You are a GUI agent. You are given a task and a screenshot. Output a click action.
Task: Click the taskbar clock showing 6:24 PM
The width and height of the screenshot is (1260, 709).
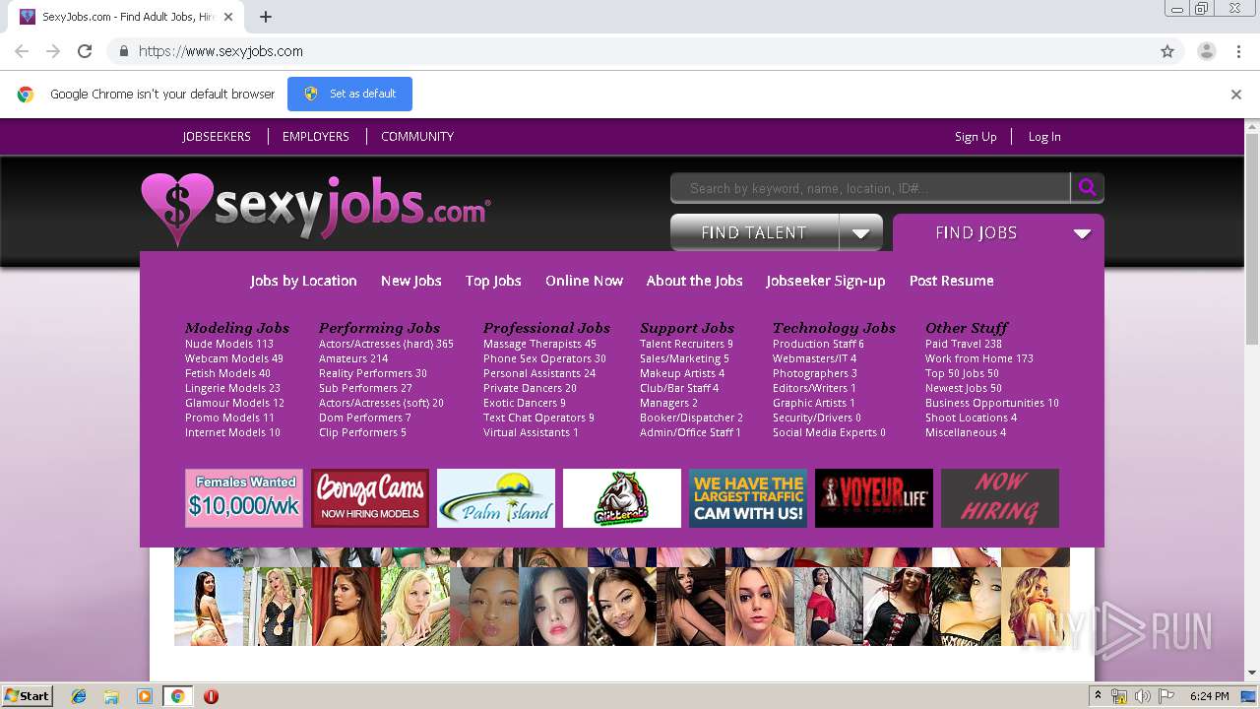click(1209, 696)
